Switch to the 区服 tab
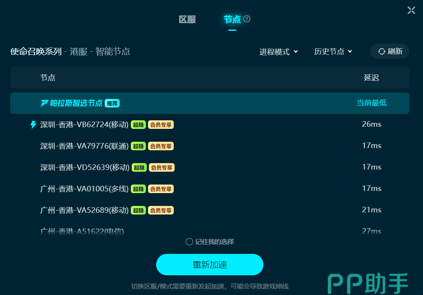The image size is (423, 295). pos(187,19)
